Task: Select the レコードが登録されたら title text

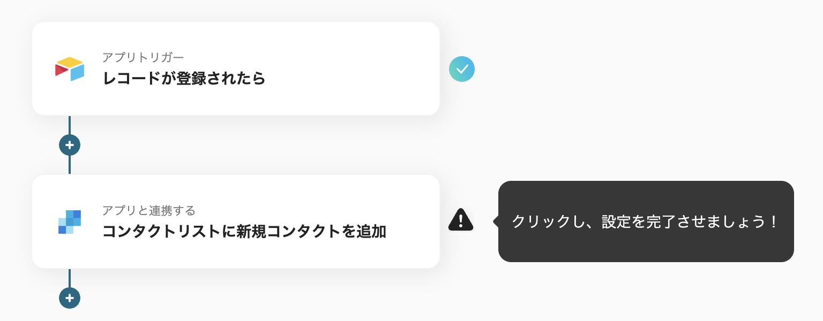Action: [184, 79]
